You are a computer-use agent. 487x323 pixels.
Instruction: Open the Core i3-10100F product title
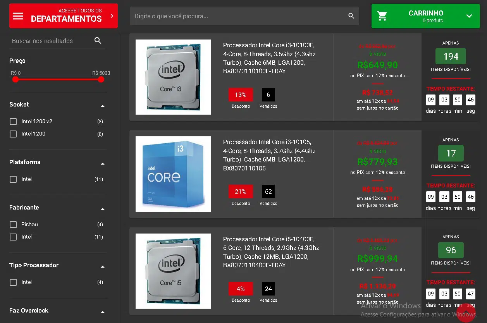pyautogui.click(x=270, y=58)
